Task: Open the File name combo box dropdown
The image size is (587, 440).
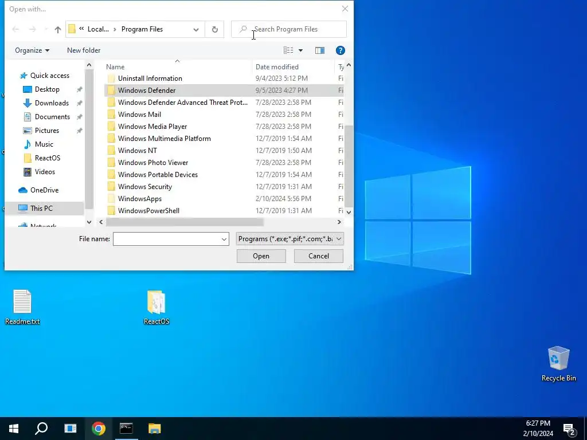Action: click(224, 239)
